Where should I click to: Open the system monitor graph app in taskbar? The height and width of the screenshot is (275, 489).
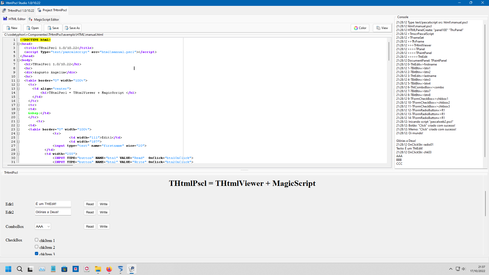pos(42,269)
